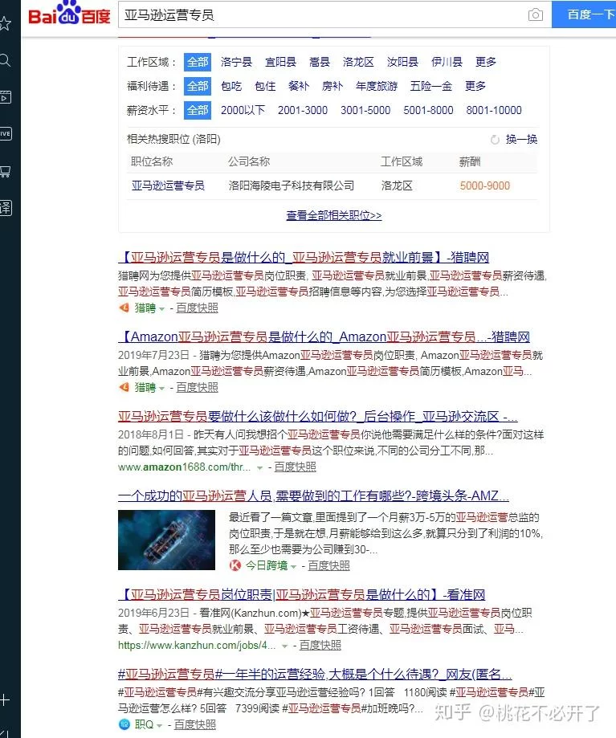Expand 更多 in the 工作区域 row
The height and width of the screenshot is (738, 616).
[486, 62]
